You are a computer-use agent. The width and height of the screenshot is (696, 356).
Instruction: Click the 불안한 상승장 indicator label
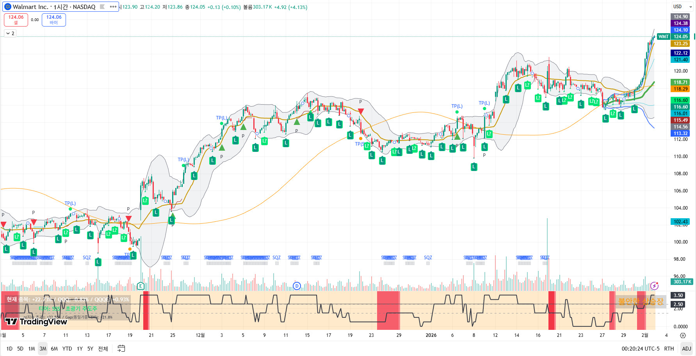[641, 301]
